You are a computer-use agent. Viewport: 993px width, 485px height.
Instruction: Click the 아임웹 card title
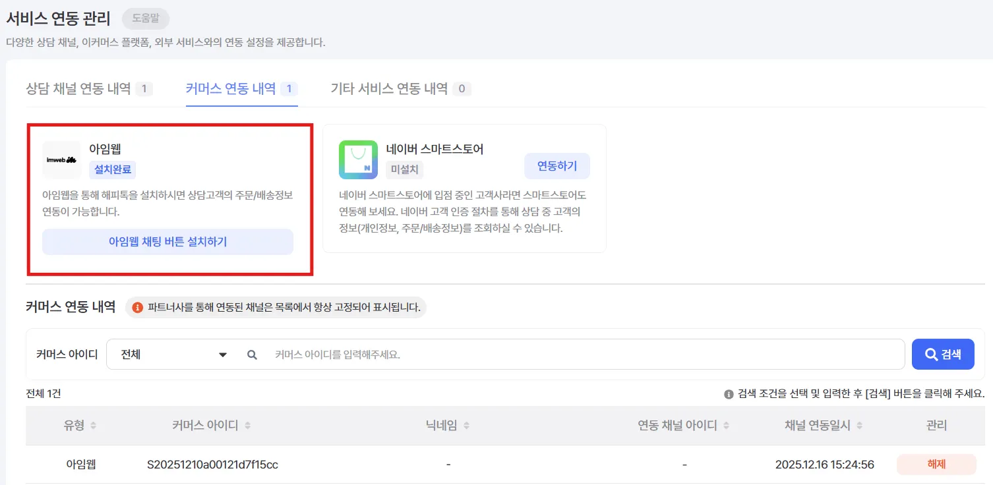point(105,149)
